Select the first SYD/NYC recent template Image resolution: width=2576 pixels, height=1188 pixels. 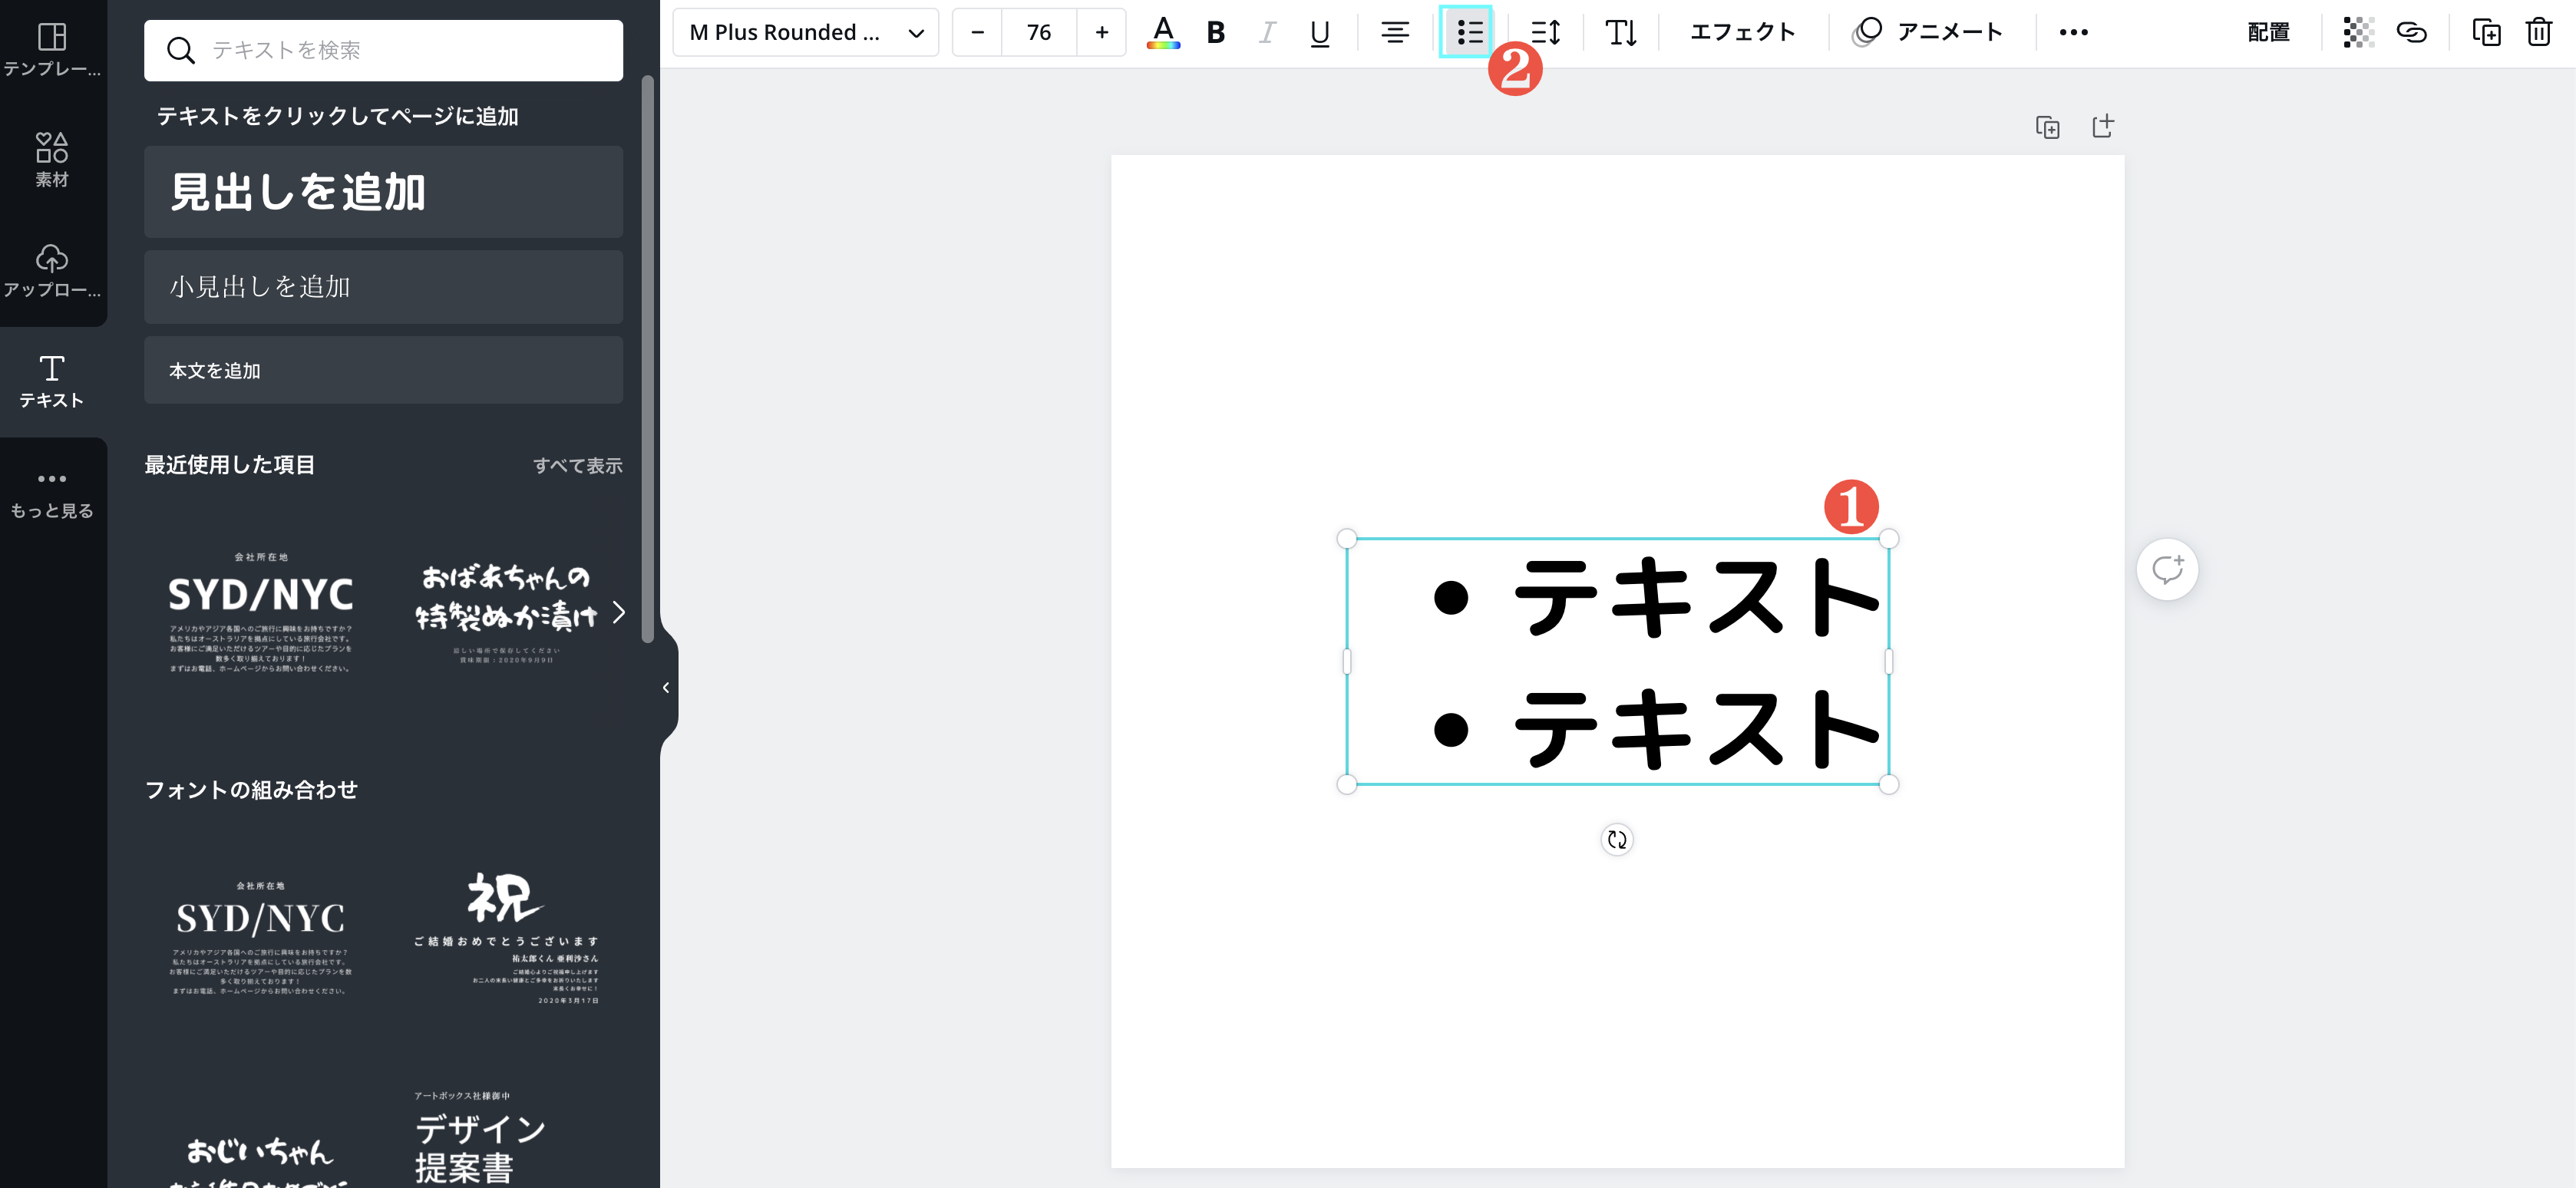(x=260, y=612)
